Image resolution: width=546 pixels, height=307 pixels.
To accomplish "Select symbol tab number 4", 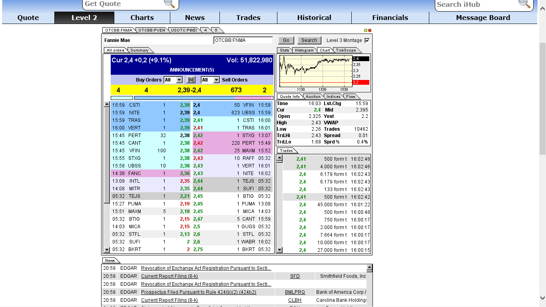I will click(x=205, y=30).
